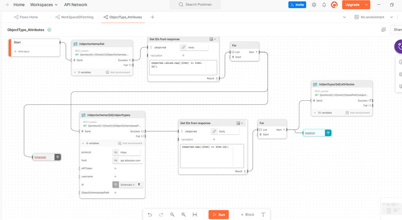This screenshot has height=220, width=402.
Task: Click the purple Postbot assistant icon
Action: (x=399, y=46)
